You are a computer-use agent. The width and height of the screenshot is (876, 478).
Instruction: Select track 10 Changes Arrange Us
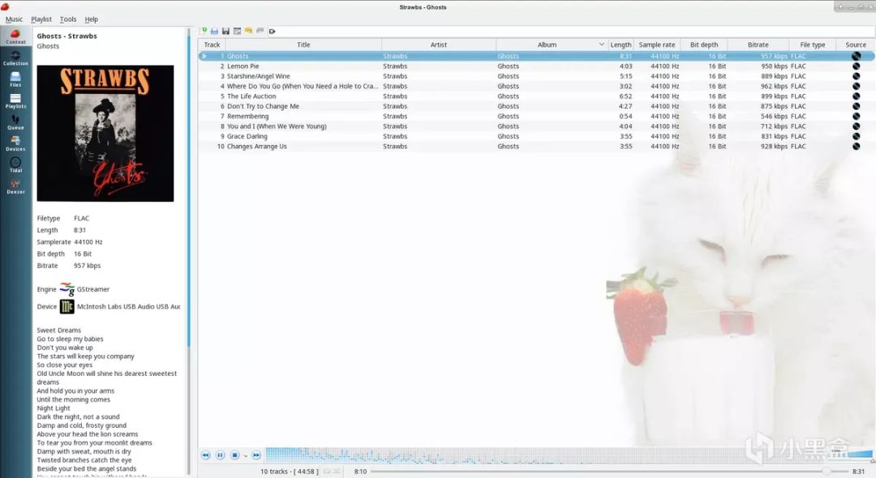click(536, 146)
